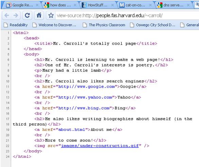The image size is (199, 167).
Task: Click the closing </body> tag
Action: point(33,151)
